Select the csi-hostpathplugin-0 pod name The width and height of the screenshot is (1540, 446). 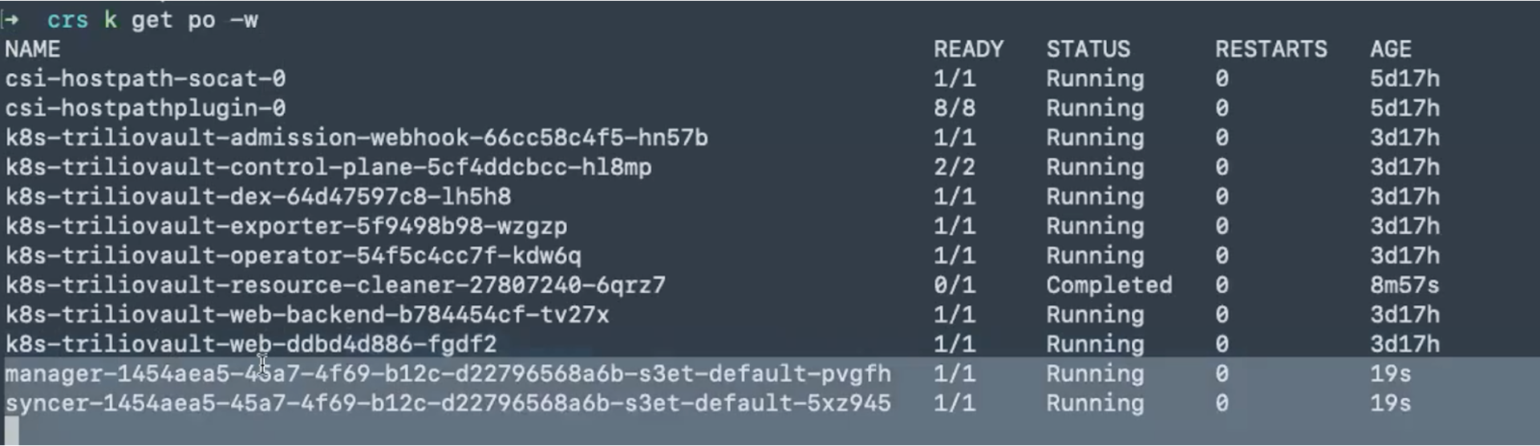[x=145, y=108]
